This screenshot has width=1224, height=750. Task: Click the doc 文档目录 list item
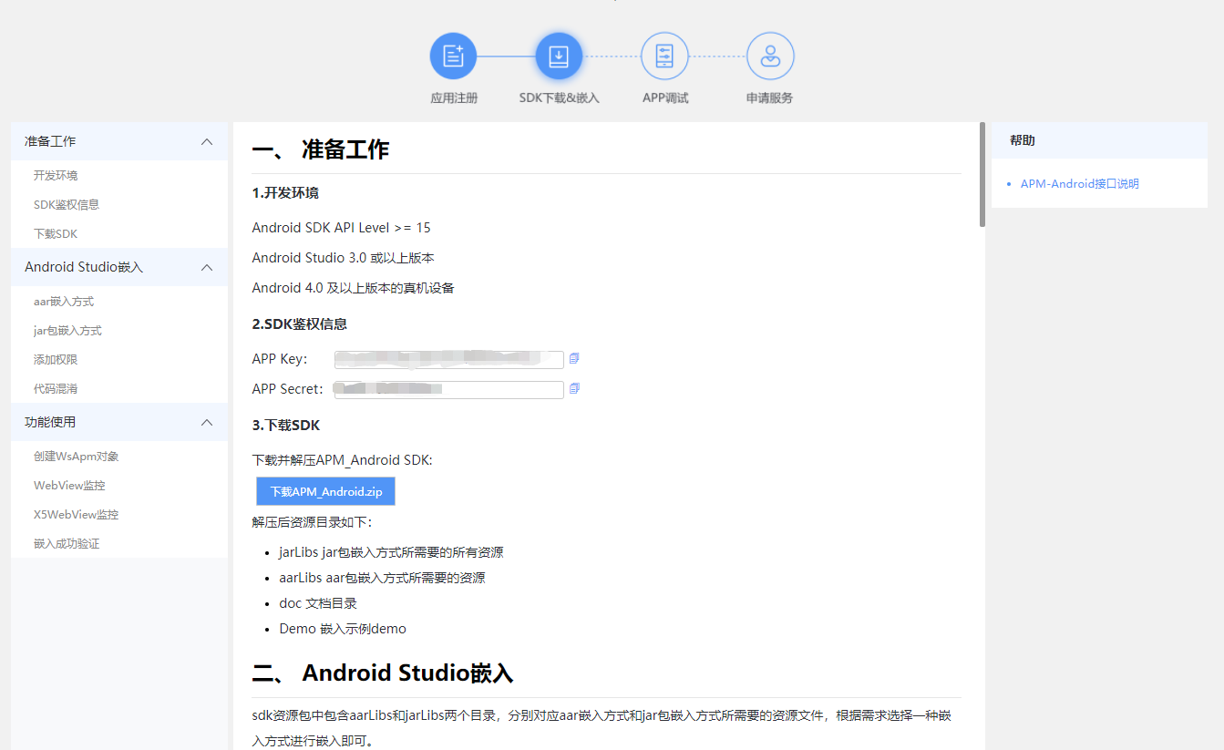pos(318,603)
